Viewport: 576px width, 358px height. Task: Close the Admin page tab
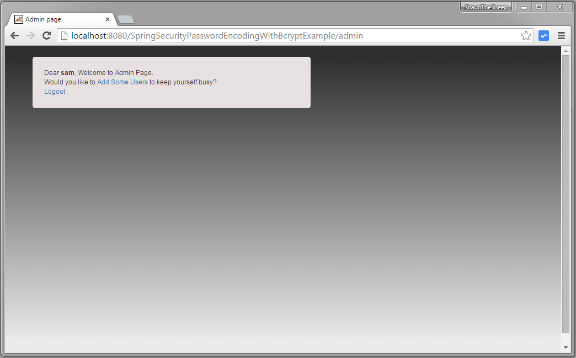[108, 19]
